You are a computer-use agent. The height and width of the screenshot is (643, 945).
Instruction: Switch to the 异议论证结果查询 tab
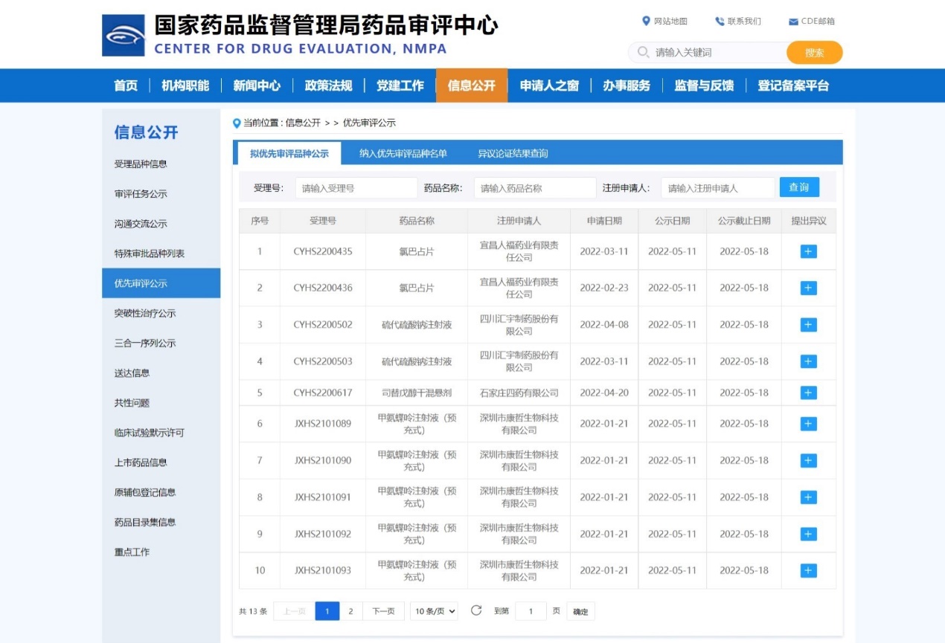coord(513,154)
